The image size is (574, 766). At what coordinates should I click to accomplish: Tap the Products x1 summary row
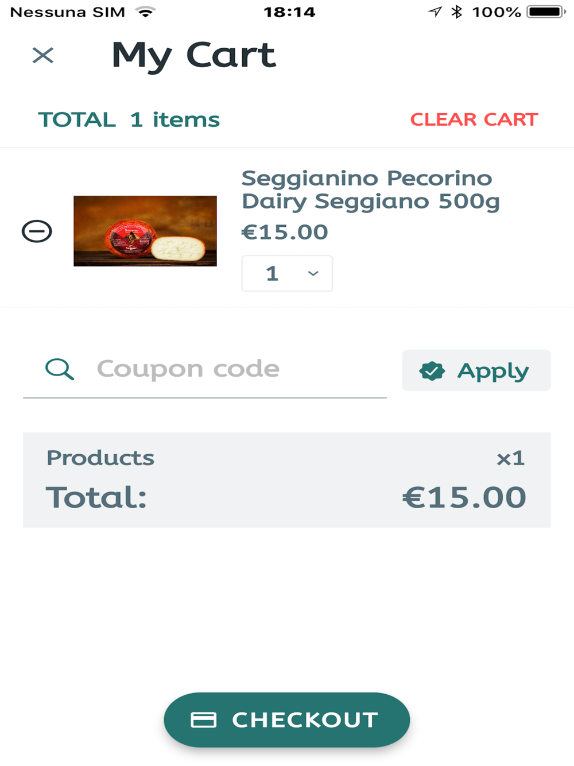[x=286, y=458]
